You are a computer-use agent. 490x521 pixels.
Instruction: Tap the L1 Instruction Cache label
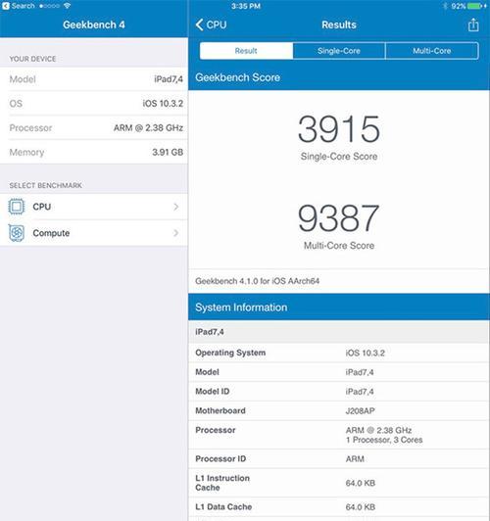click(222, 483)
